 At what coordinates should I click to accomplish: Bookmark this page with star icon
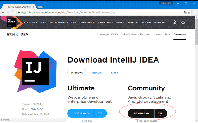[x=189, y=13]
